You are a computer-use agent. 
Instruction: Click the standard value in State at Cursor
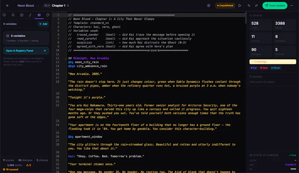pyautogui.click(x=290, y=164)
